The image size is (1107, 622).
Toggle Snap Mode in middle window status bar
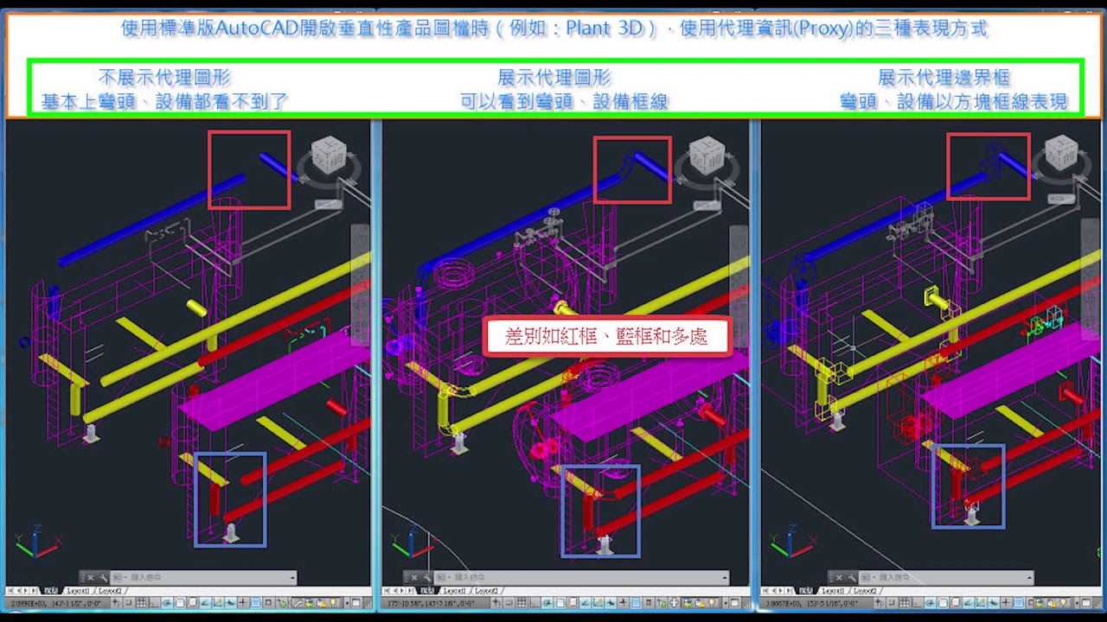pos(509,603)
